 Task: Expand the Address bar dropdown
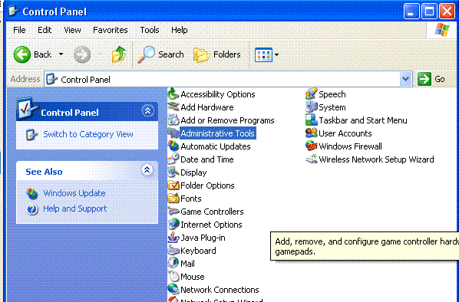[x=405, y=79]
